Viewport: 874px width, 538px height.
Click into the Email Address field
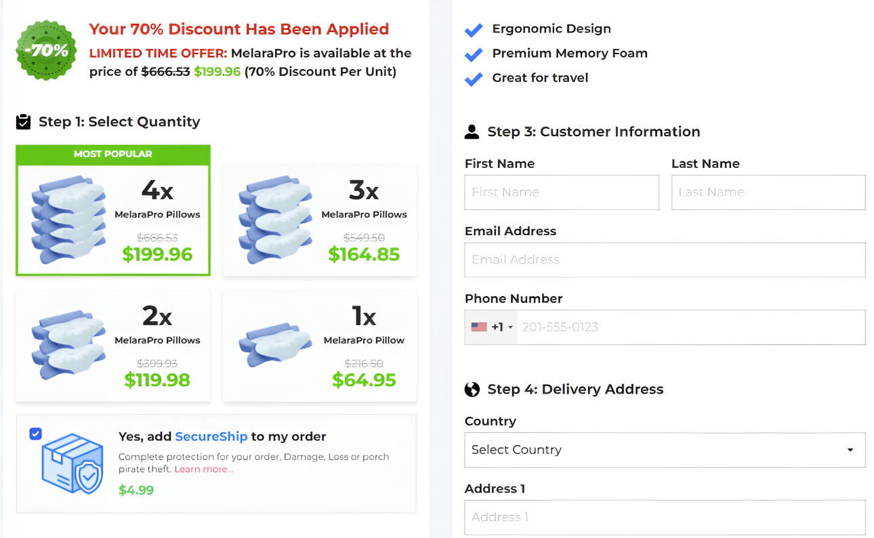pos(665,260)
